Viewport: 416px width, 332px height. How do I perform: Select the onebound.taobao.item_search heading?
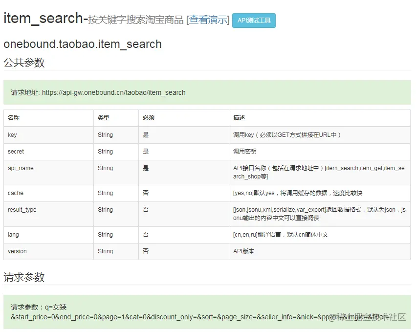83,44
